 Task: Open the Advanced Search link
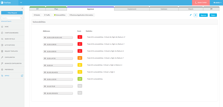[6, 21]
